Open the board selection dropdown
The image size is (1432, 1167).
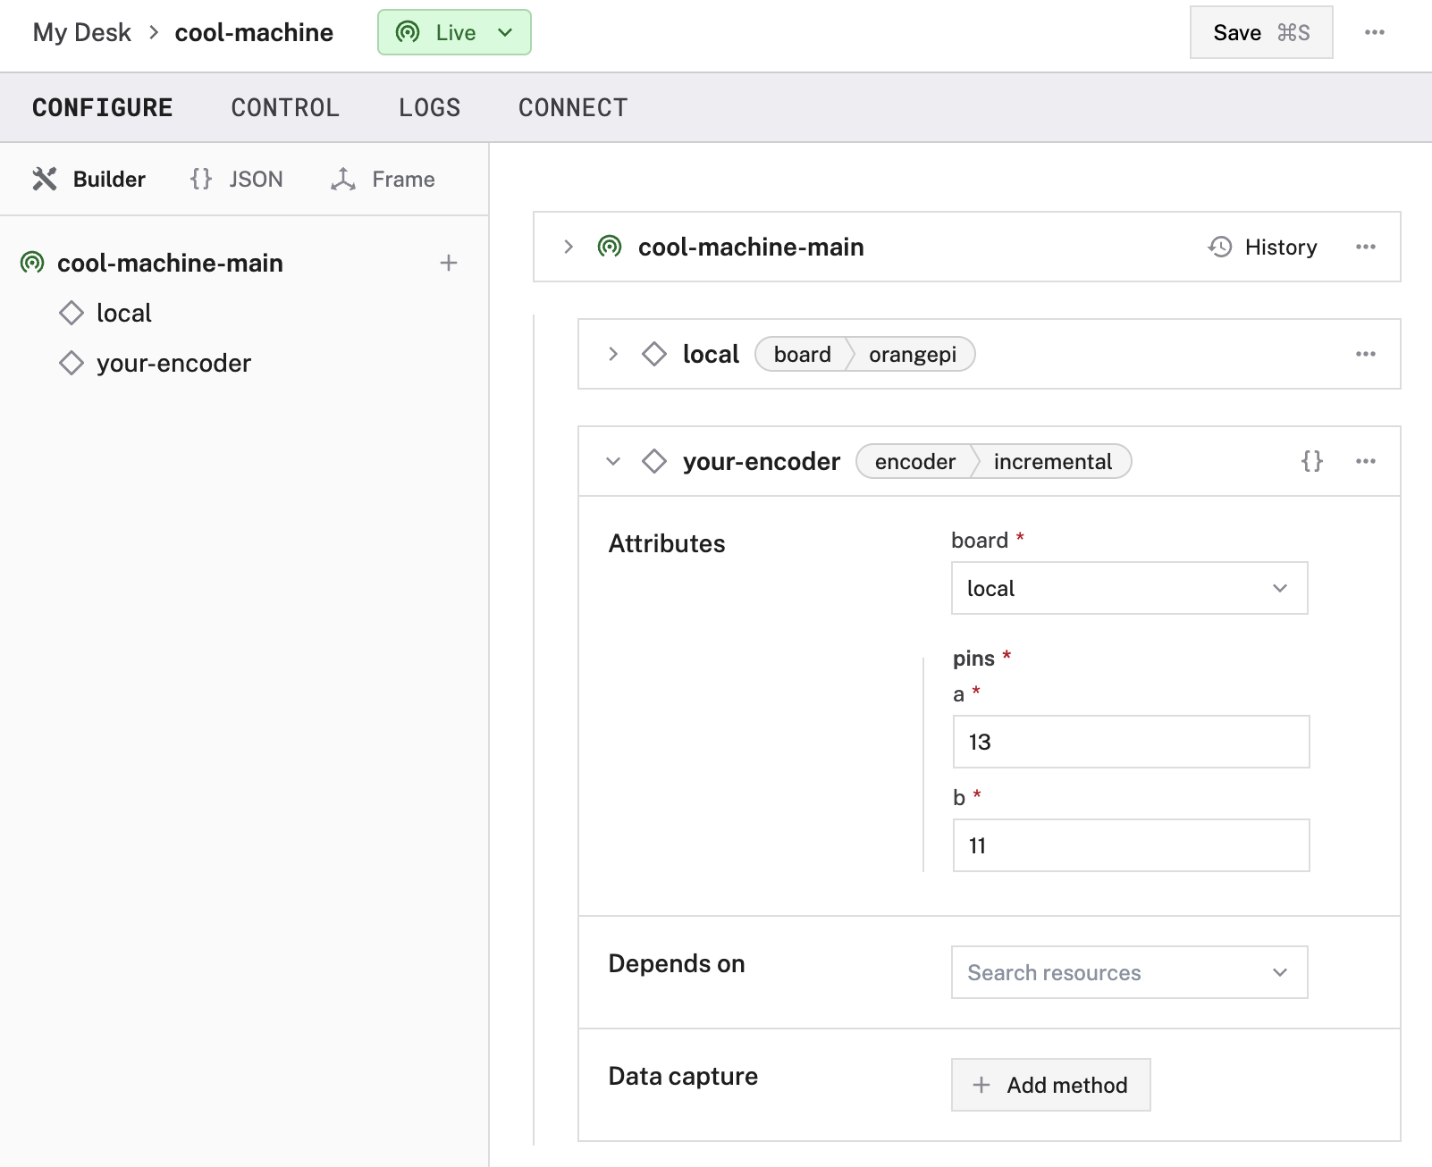1129,588
